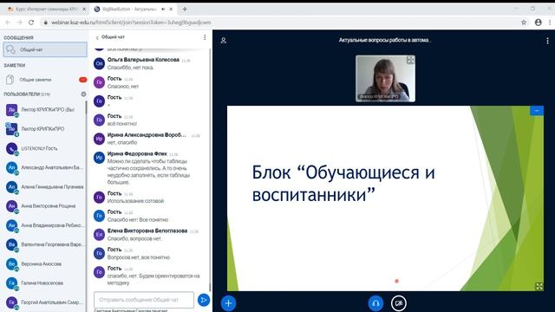The width and height of the screenshot is (555, 312).
Task: Make the presentation fullscreen
Action: [x=539, y=286]
